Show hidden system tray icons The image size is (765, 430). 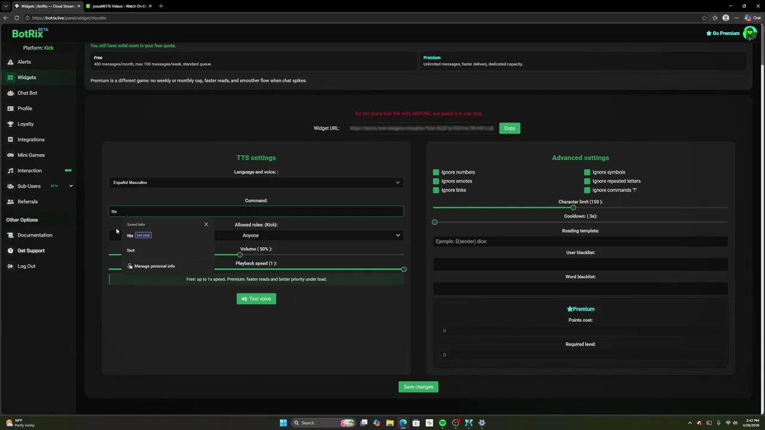690,423
